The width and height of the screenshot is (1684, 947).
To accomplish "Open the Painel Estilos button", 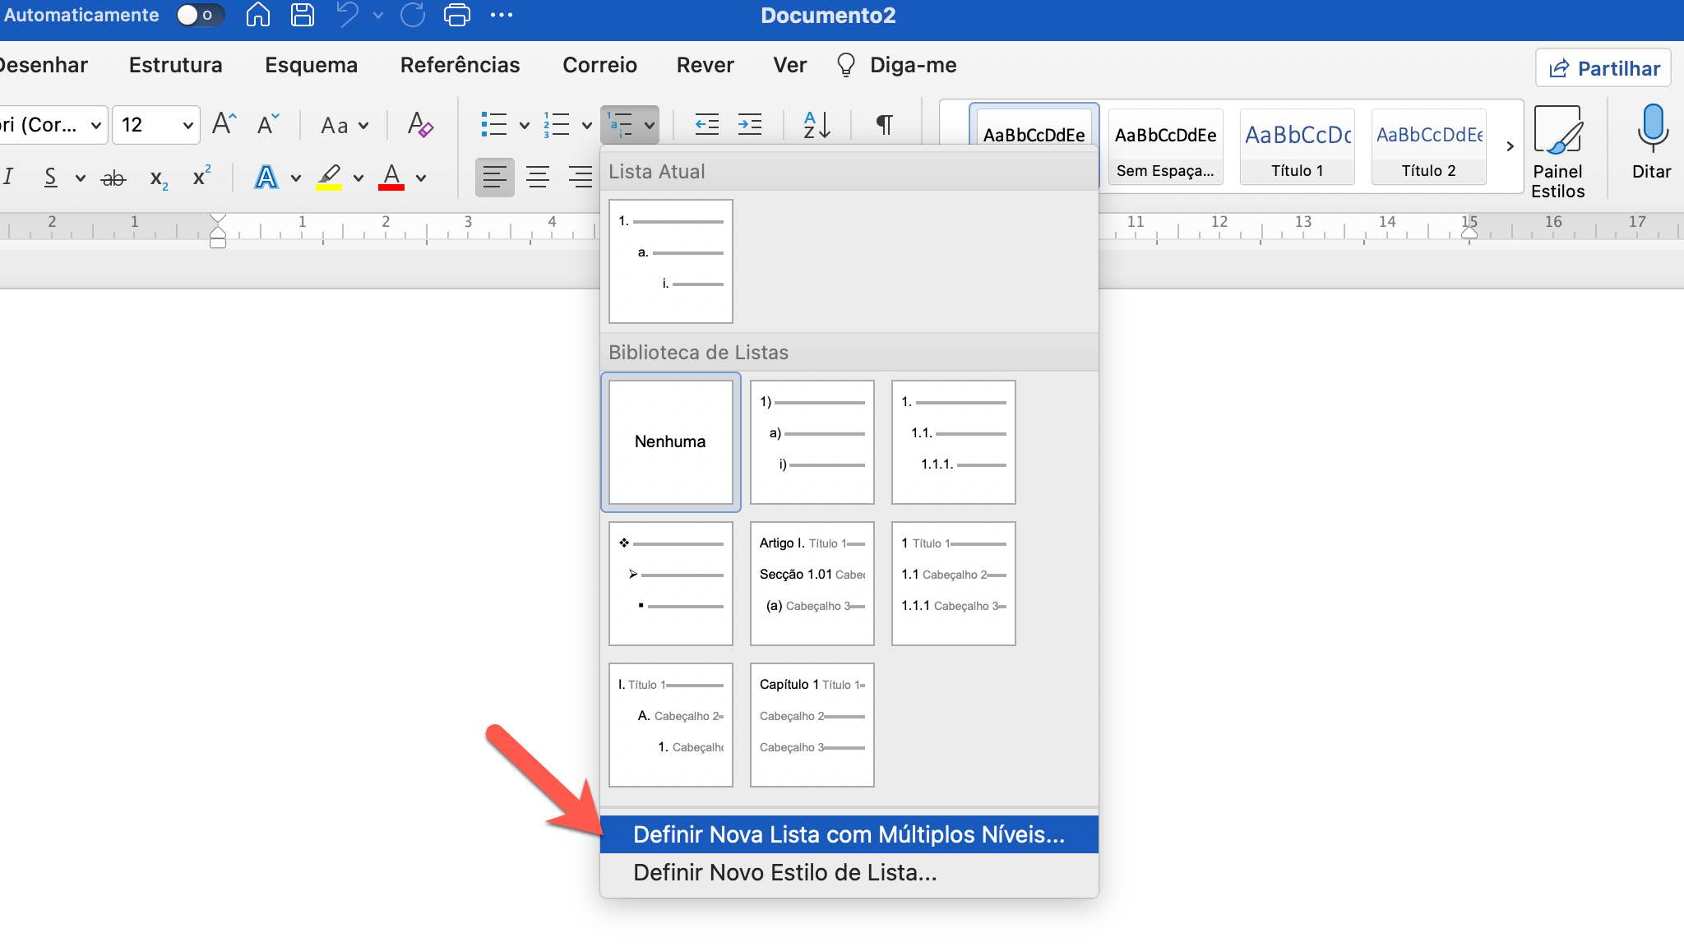I will tap(1557, 151).
